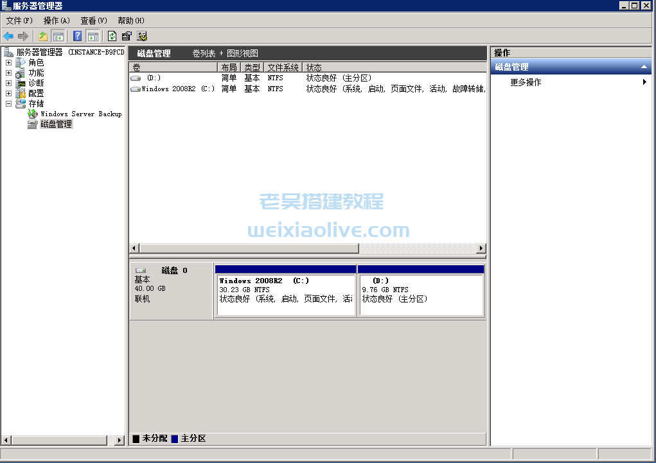The width and height of the screenshot is (656, 463).
Task: Click the Refresh icon in the toolbar
Action: [112, 36]
